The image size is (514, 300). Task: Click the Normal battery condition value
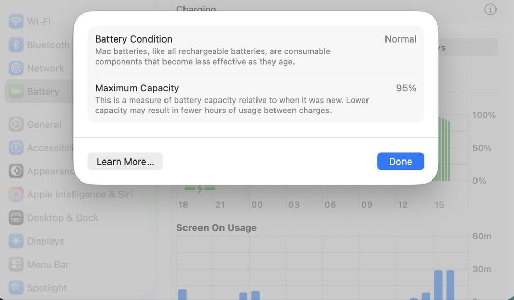[400, 39]
